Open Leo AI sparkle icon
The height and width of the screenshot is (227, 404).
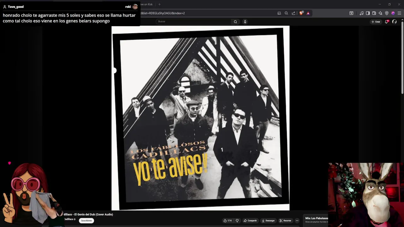pos(380,13)
